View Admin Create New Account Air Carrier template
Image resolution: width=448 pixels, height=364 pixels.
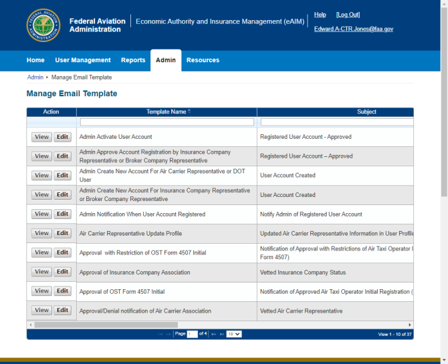pos(41,175)
